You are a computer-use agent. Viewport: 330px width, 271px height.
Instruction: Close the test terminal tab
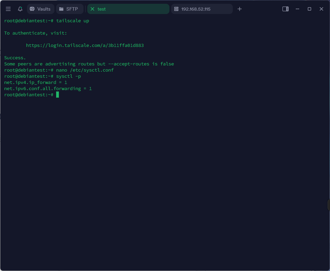click(92, 9)
